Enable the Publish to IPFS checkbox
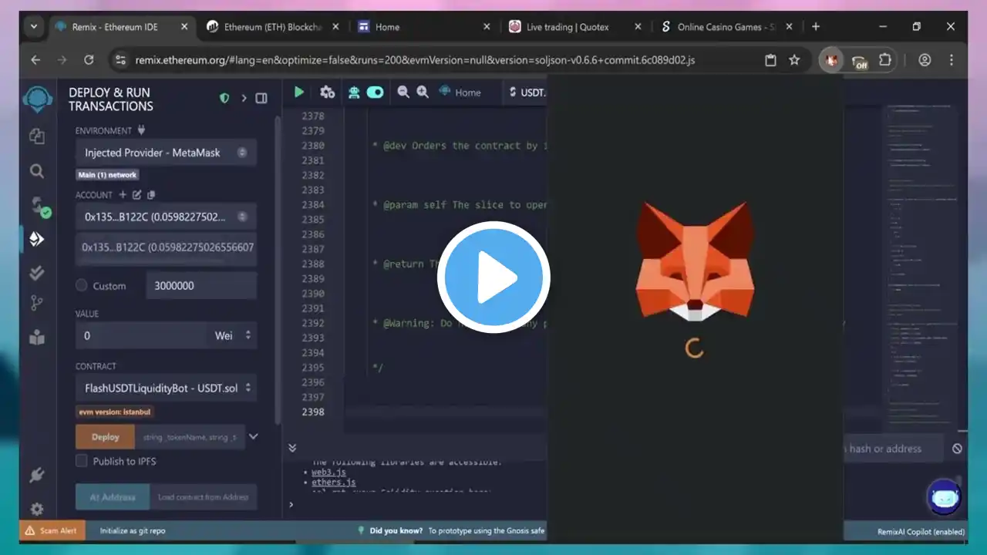 click(82, 461)
